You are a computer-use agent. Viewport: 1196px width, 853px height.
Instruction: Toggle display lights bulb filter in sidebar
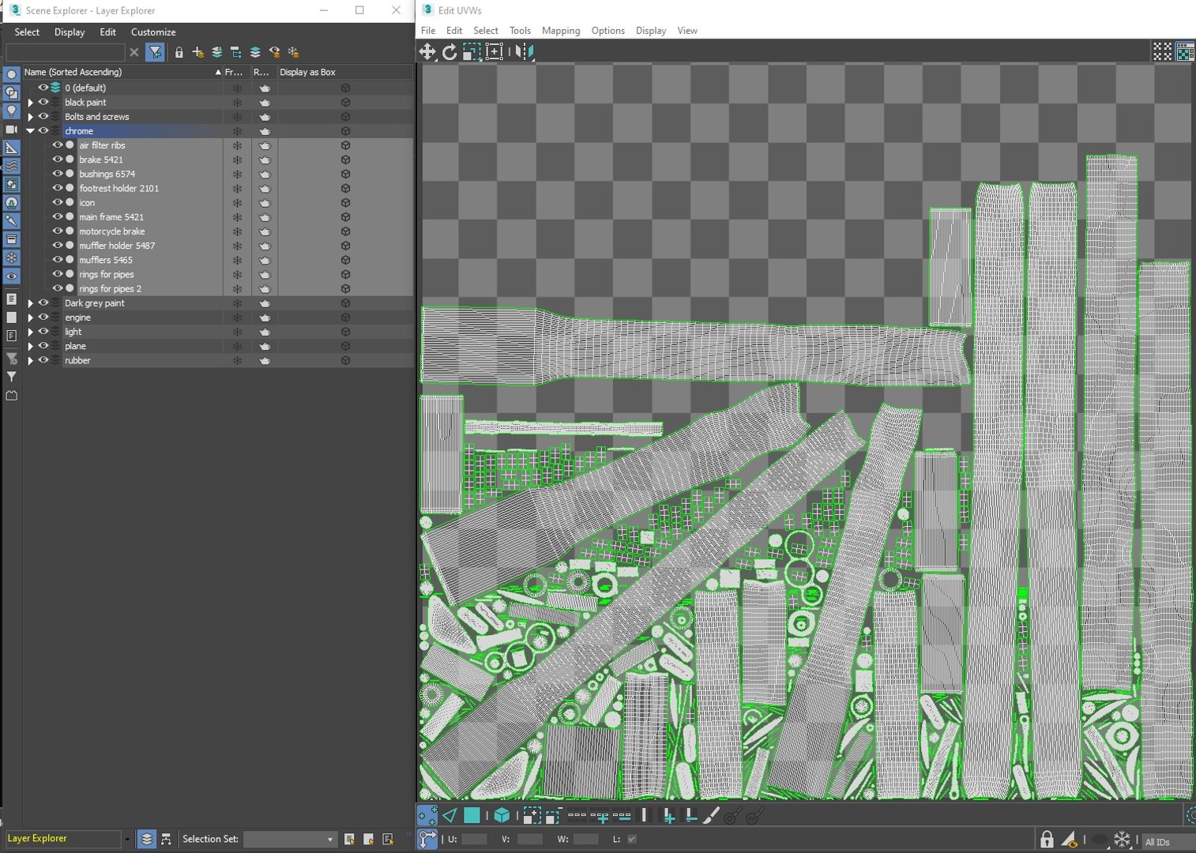click(x=11, y=111)
